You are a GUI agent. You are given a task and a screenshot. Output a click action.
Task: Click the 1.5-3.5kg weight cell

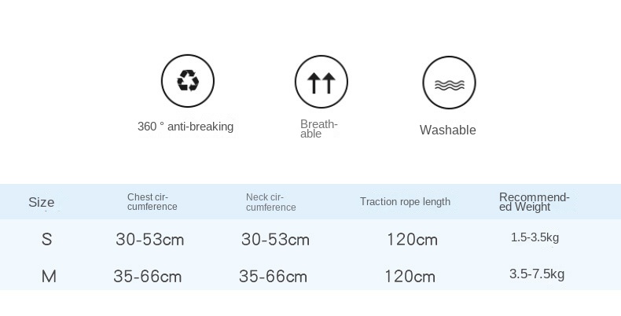(535, 237)
